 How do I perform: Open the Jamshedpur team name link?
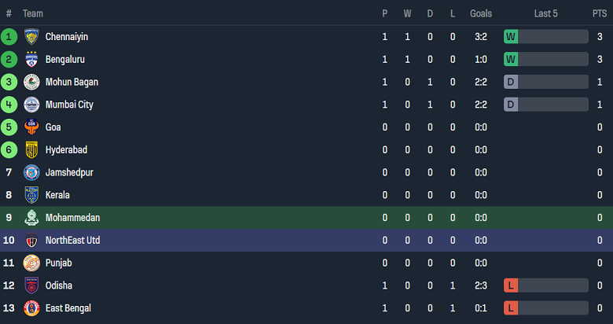[68, 172]
